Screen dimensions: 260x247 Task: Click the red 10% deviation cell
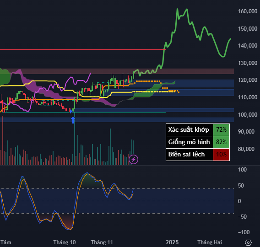pos(221,155)
